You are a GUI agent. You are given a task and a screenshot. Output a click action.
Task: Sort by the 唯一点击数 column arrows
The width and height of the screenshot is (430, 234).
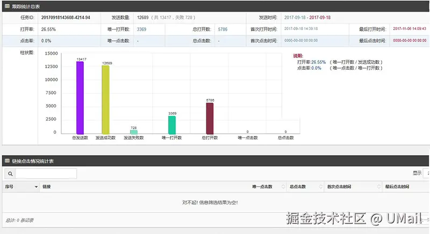click(283, 187)
